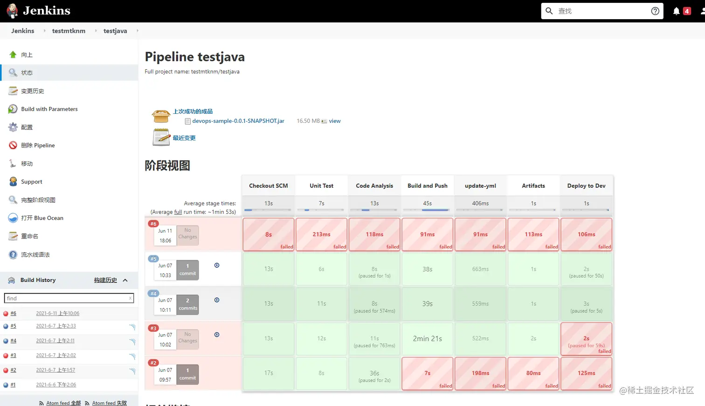This screenshot has height=406, width=705.
Task: Open the notifications bell icon
Action: 676,11
